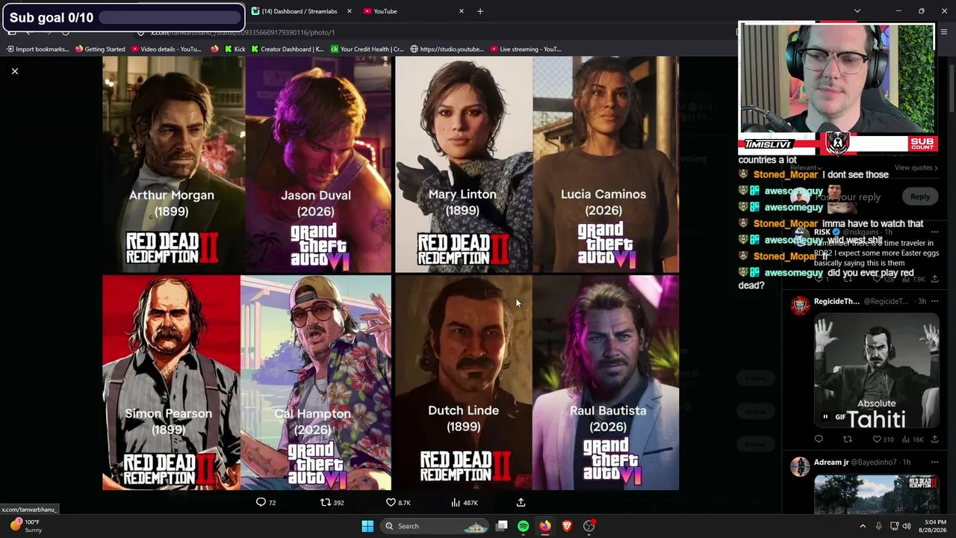
Task: Open a new browser tab
Action: [x=480, y=11]
